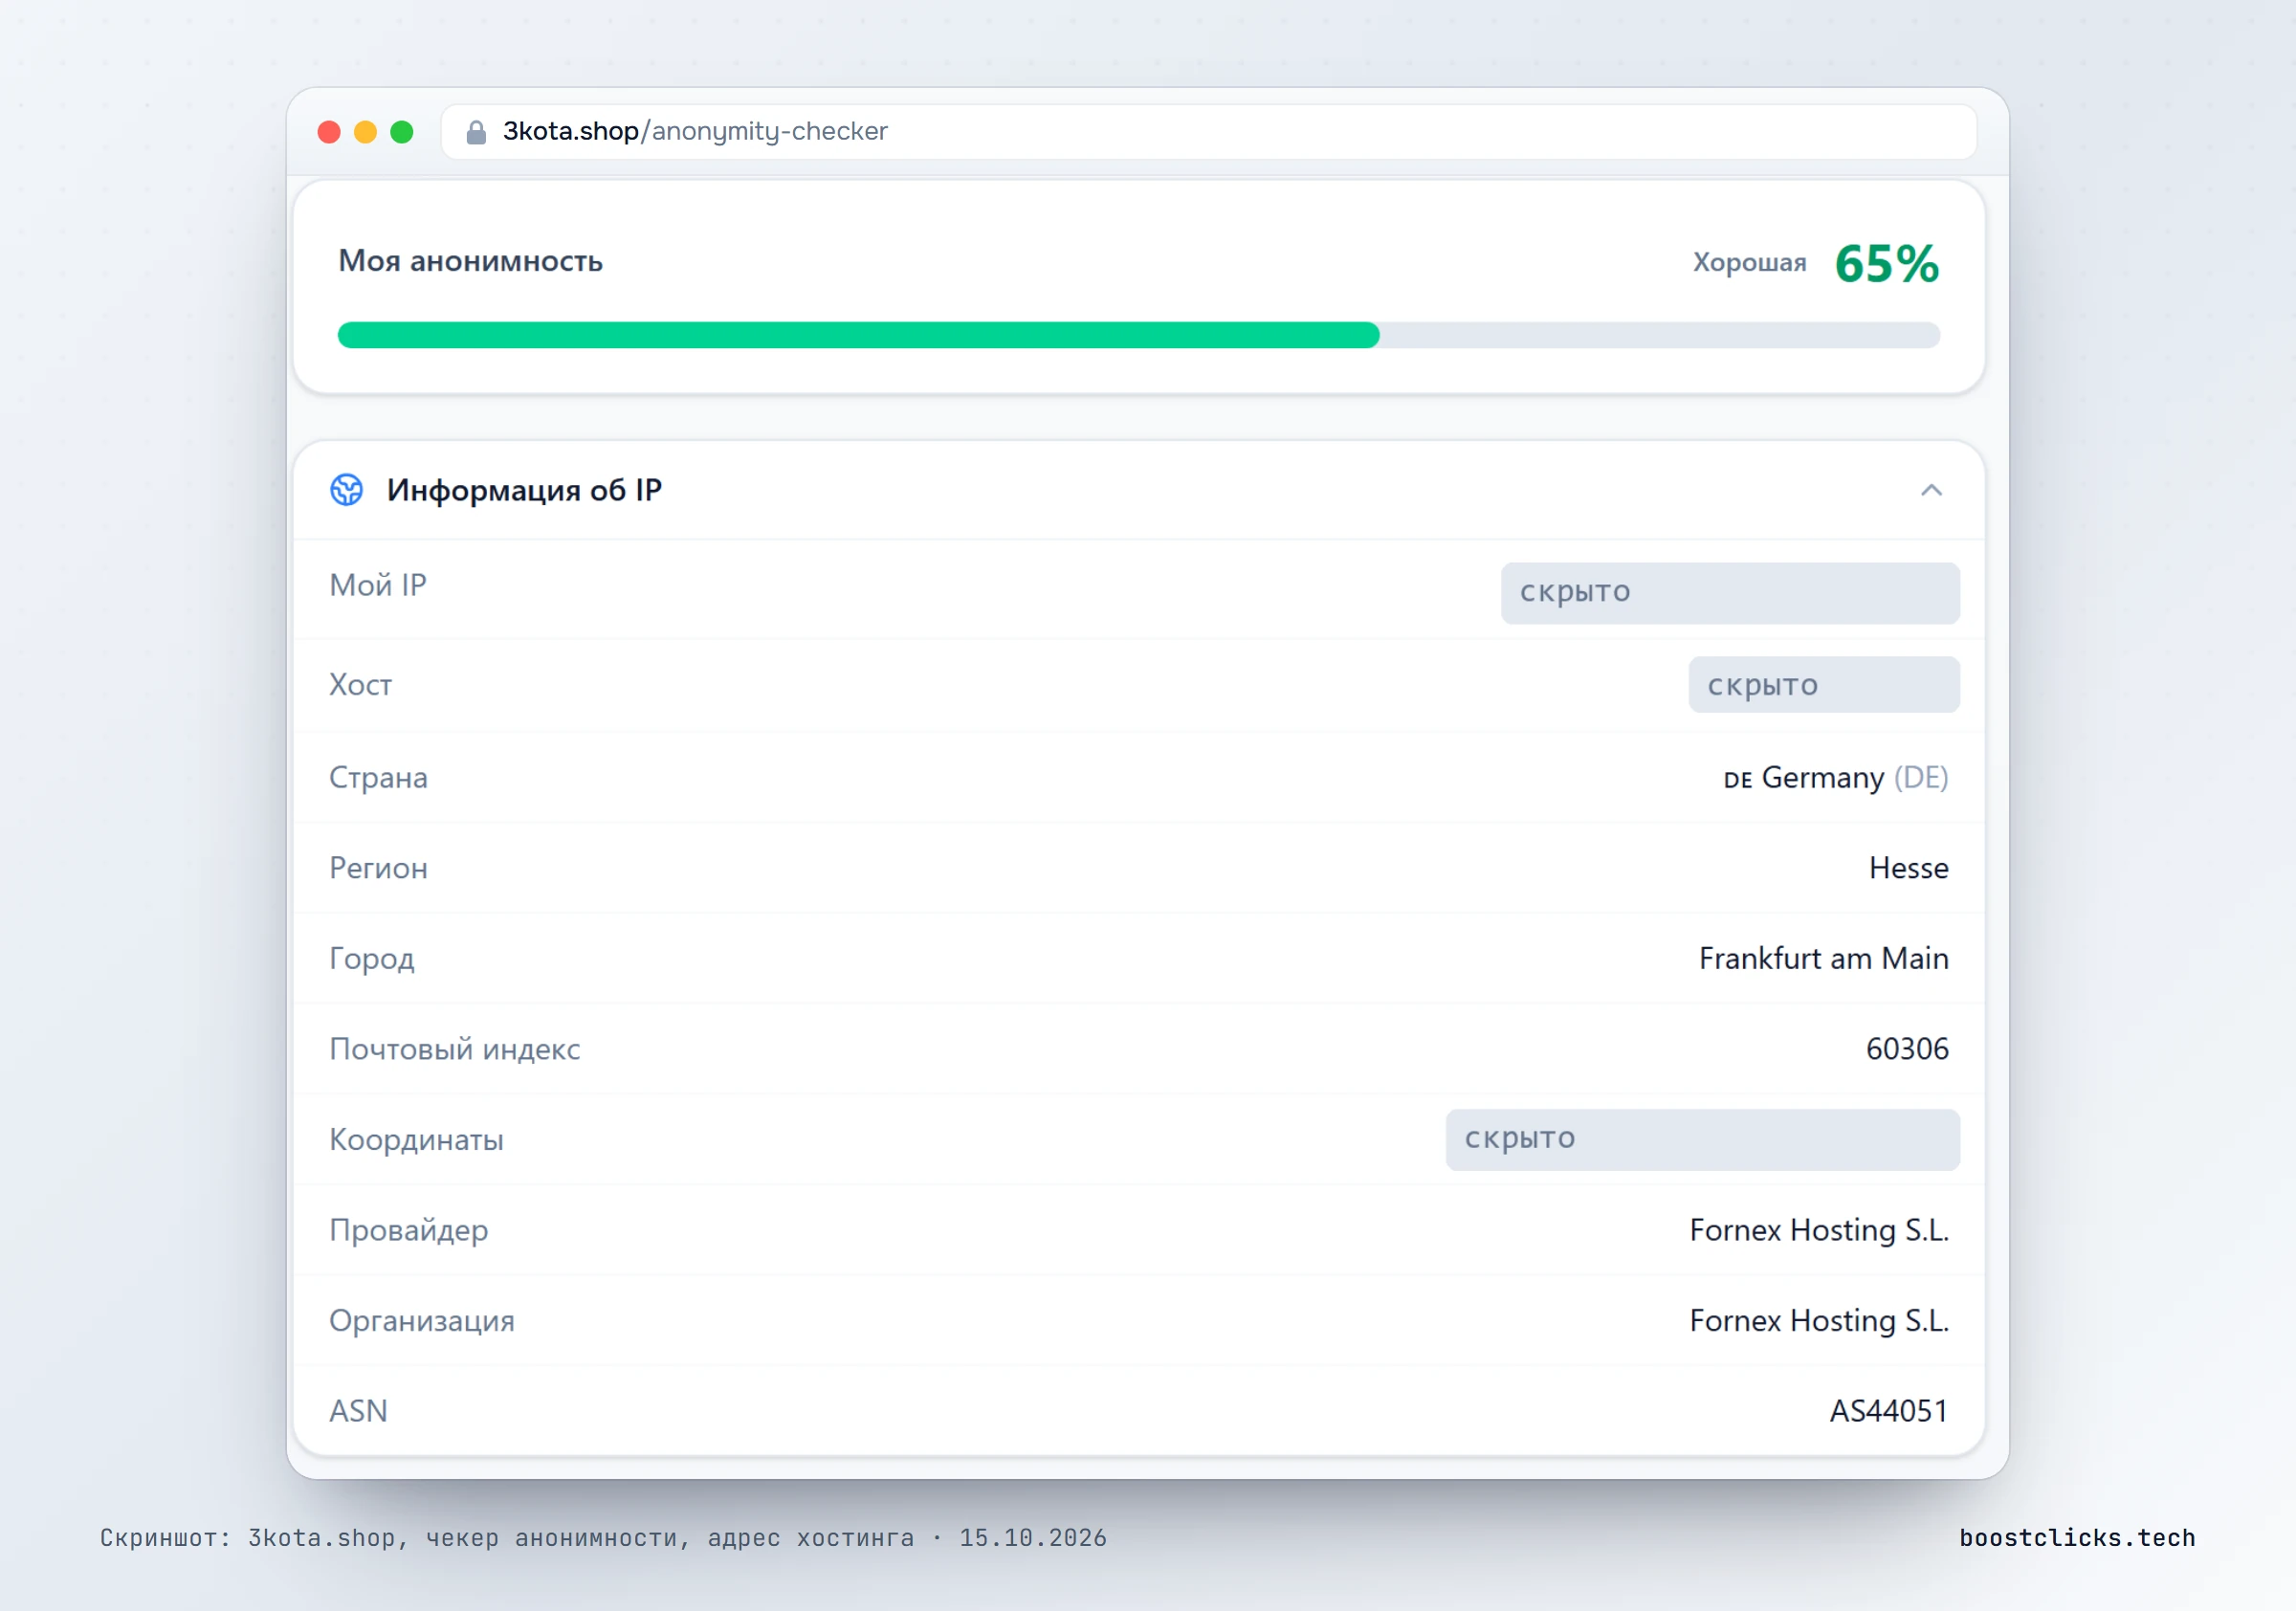The image size is (2296, 1611).
Task: Click the Frankfurt am Main city value
Action: pyautogui.click(x=1824, y=958)
